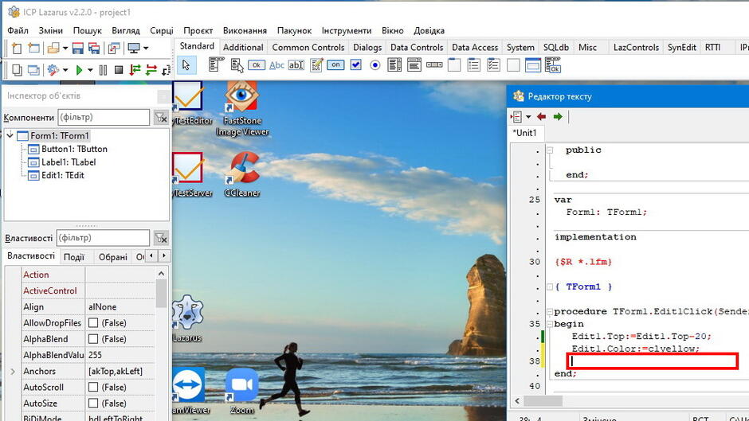
Task: Toggle AllowDropFiles checkbox
Action: click(93, 323)
